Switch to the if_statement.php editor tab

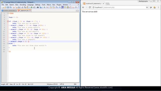coord(24,11)
